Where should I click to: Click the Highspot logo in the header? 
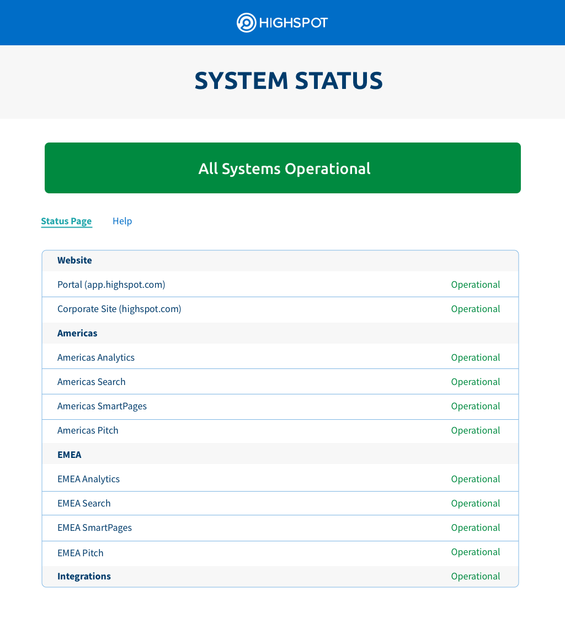pos(282,23)
